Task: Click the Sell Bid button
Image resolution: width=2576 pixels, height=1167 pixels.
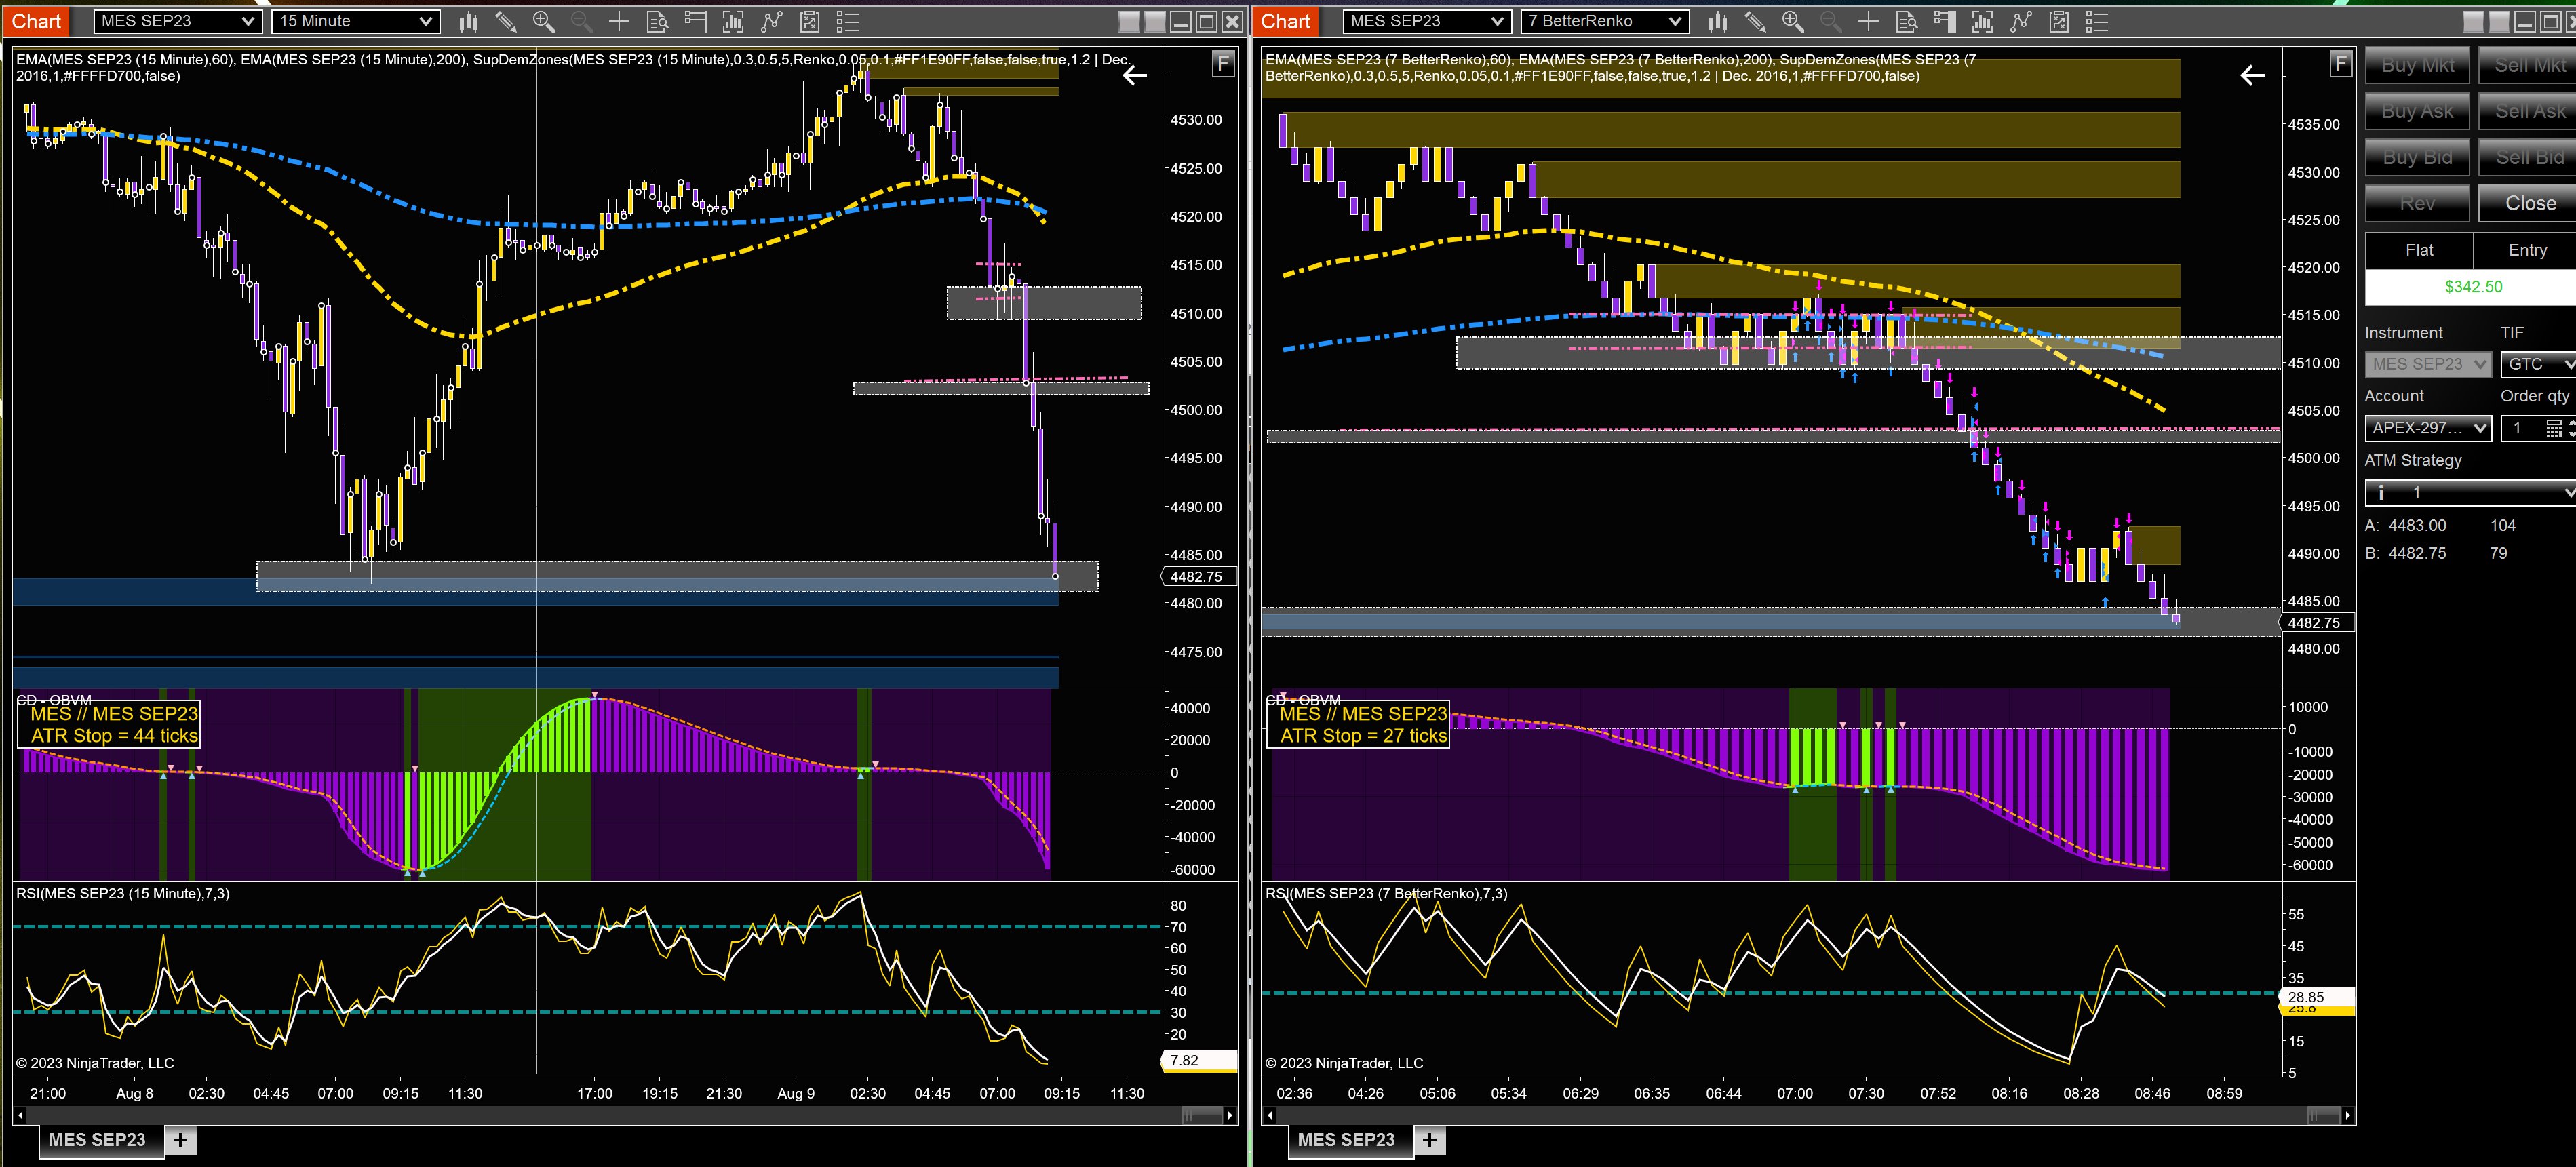Action: point(2527,157)
